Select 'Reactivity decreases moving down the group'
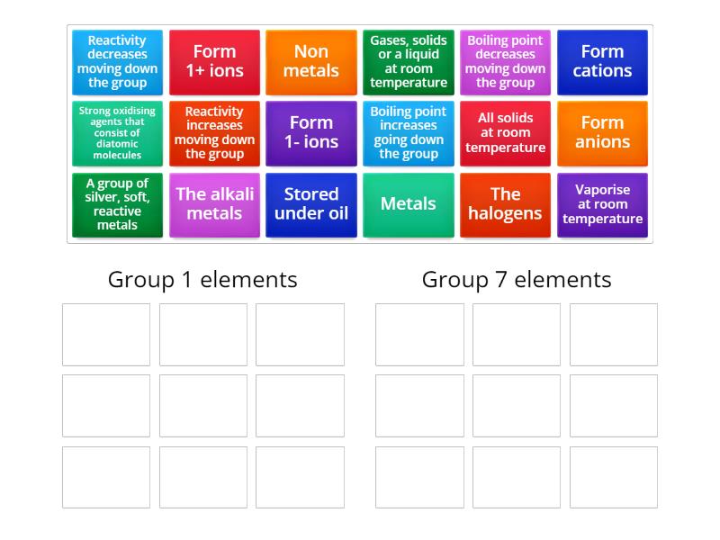The height and width of the screenshot is (540, 720). point(117,61)
